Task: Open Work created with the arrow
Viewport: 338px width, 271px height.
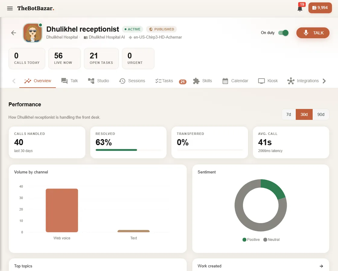Action: tap(321, 266)
